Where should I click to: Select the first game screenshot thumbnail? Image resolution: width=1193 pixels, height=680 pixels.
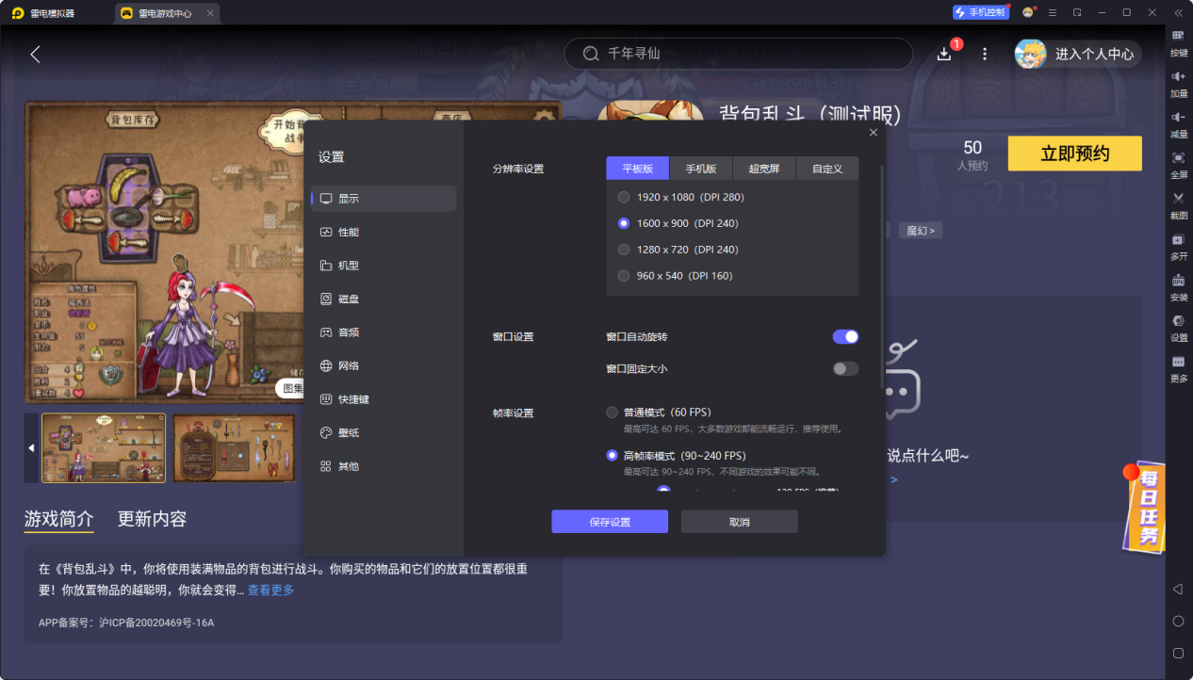point(104,447)
